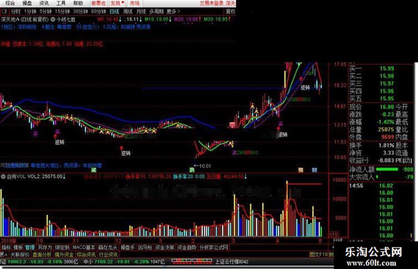The height and width of the screenshot is (269, 418).
Task: Select the 资金决策 template
Action: click(x=165, y=247)
